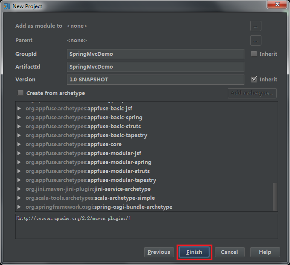The height and width of the screenshot is (265, 290).
Task: Click the Version input field
Action: click(155, 80)
